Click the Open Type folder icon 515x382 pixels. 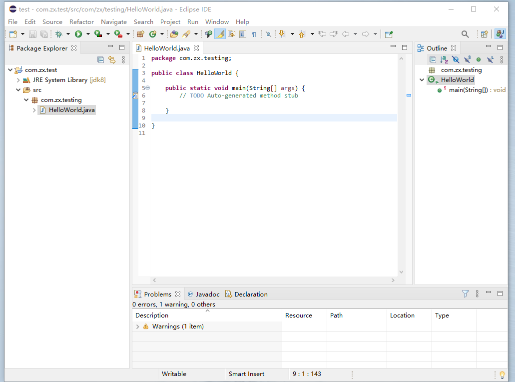click(174, 34)
